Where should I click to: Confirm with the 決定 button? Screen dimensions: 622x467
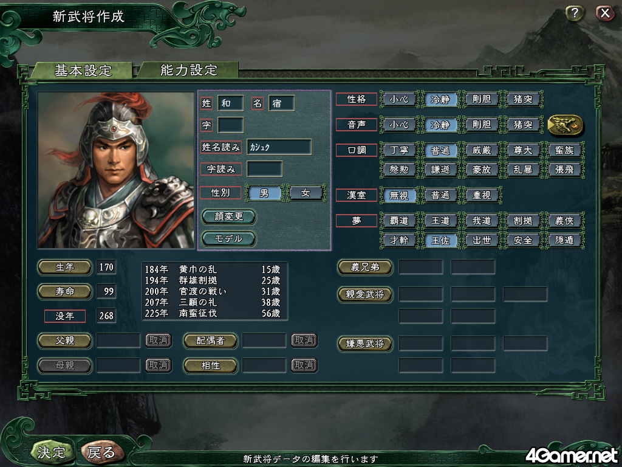(52, 452)
